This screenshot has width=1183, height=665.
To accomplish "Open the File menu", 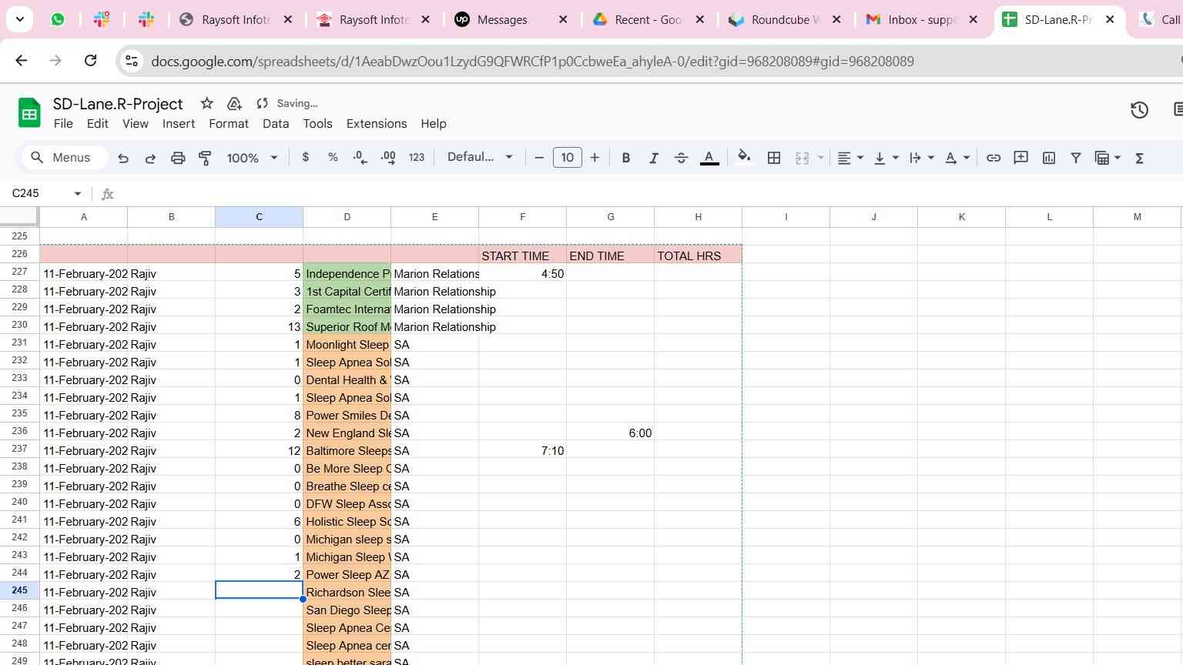I will pos(63,123).
